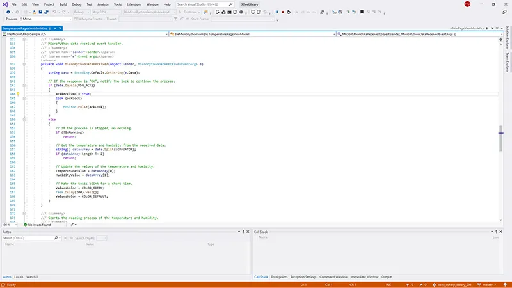Screen dimensions: 512x288
Task: Open the Breakpoints tab
Action: point(278,277)
